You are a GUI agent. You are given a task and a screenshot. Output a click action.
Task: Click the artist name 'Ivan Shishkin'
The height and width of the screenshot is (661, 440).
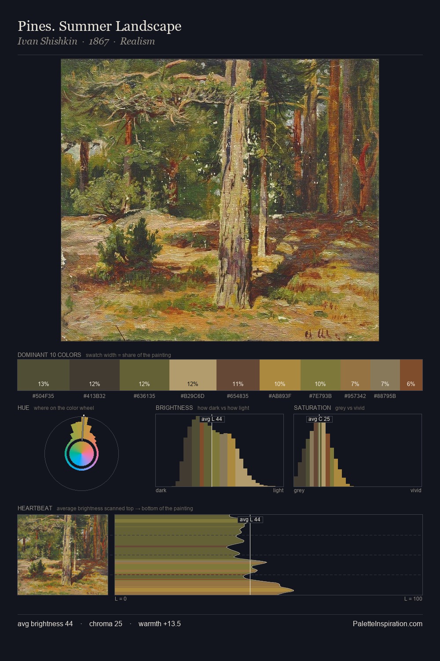(x=48, y=41)
